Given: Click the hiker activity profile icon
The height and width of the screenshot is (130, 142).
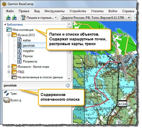Looking at the screenshot, I should pos(23,17).
